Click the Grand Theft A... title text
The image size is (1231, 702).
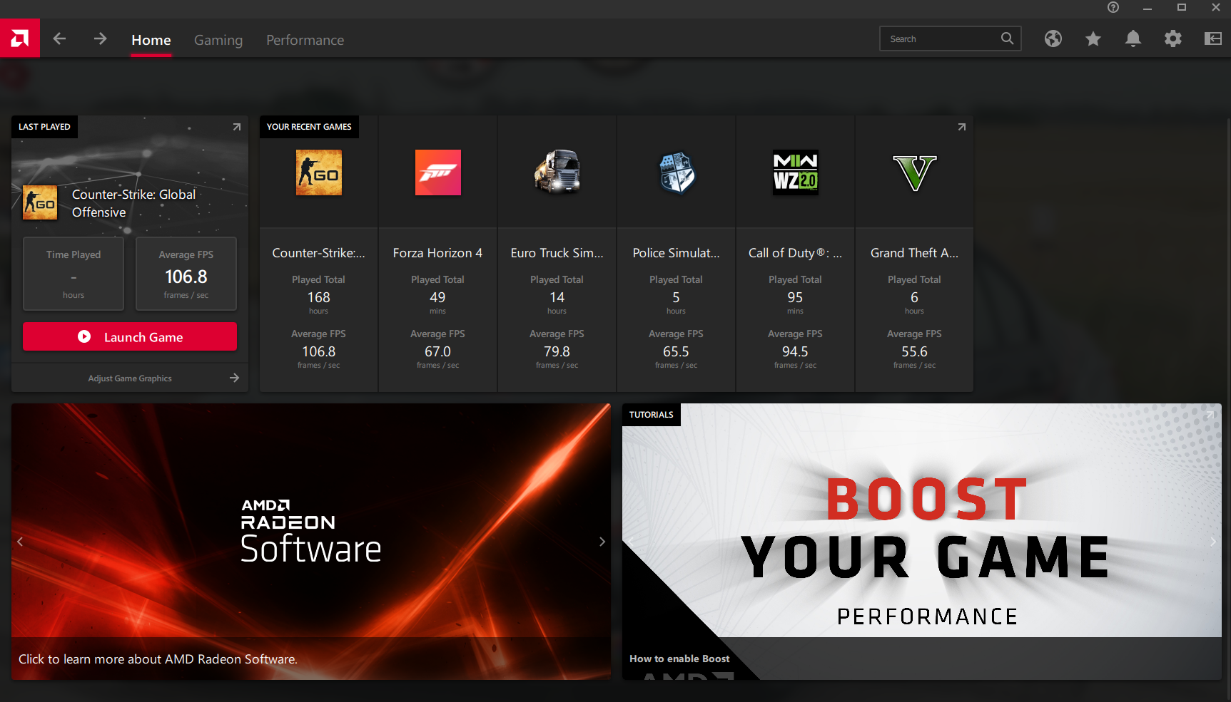click(914, 253)
